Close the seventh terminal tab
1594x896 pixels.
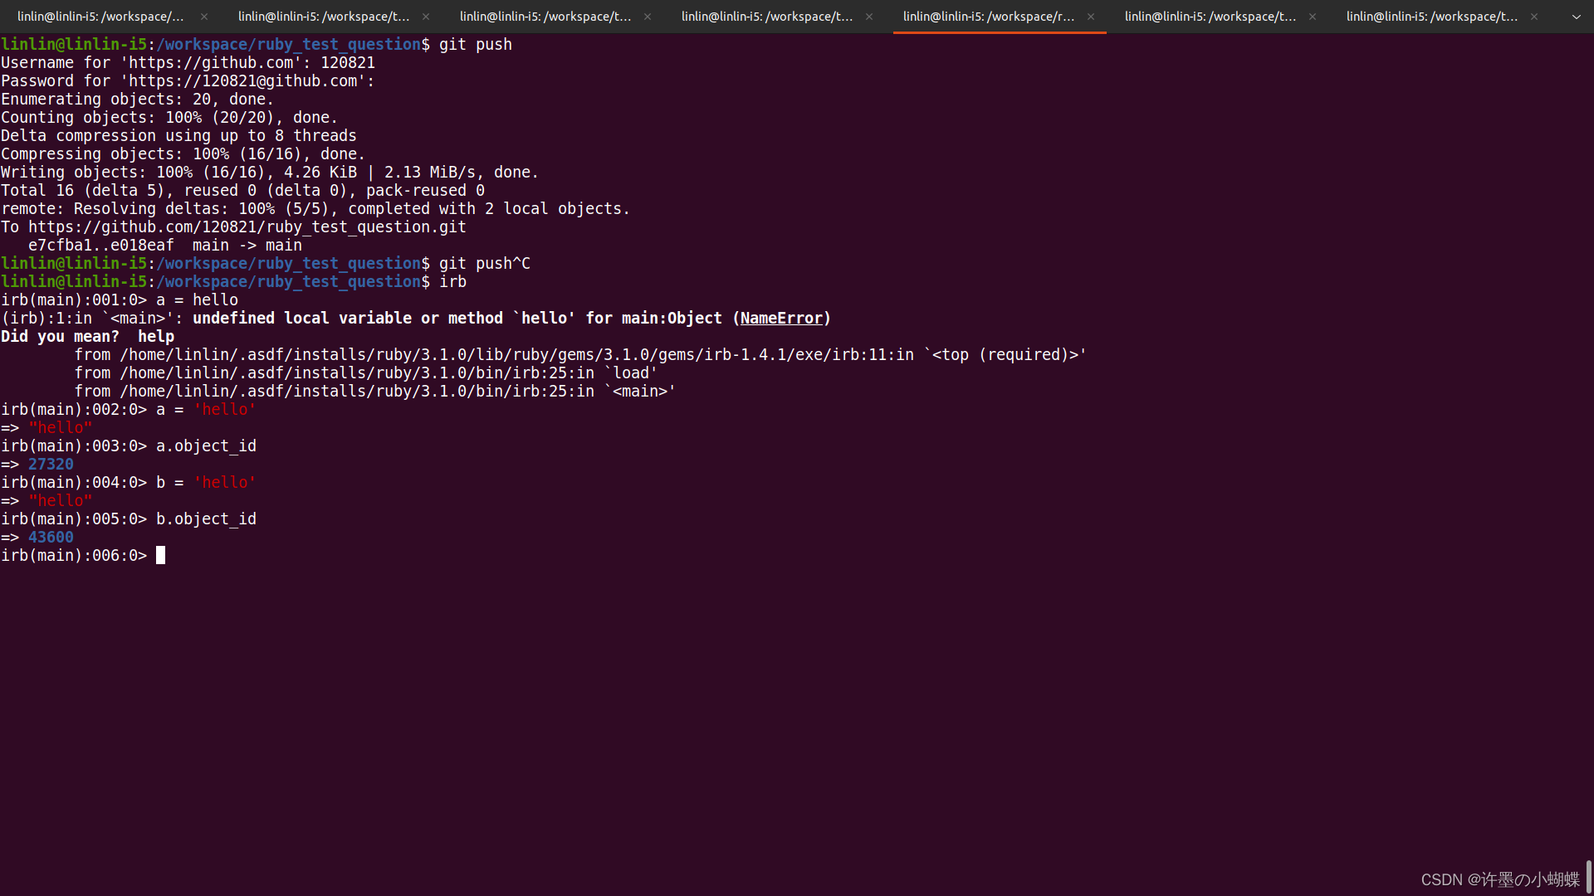tap(1534, 17)
